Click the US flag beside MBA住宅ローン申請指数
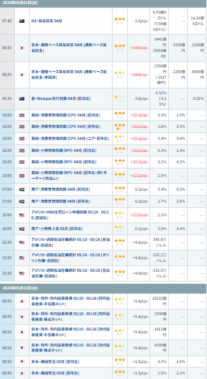 (22, 215)
